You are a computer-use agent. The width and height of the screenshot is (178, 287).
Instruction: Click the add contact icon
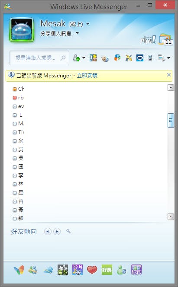(77, 58)
